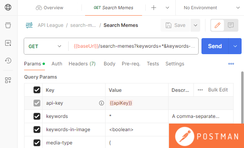Open the Send button dropdown arrow
This screenshot has width=244, height=148.
[x=235, y=46]
